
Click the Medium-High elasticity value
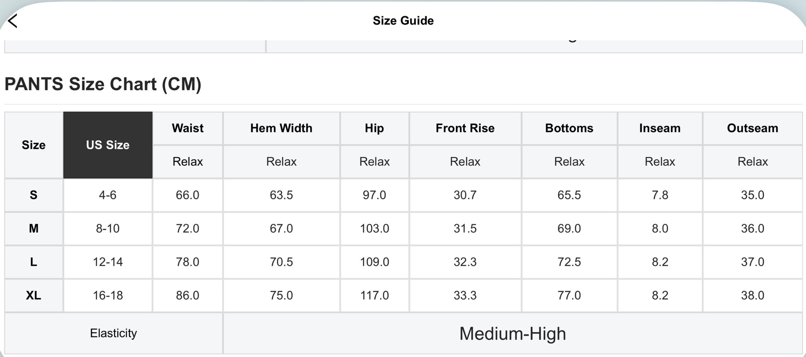coord(512,334)
